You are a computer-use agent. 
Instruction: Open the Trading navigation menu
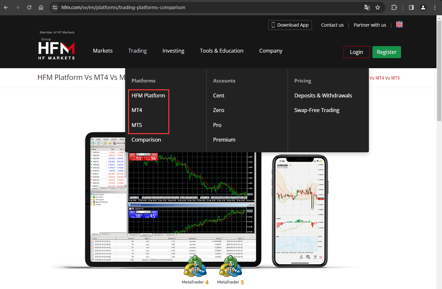(137, 51)
